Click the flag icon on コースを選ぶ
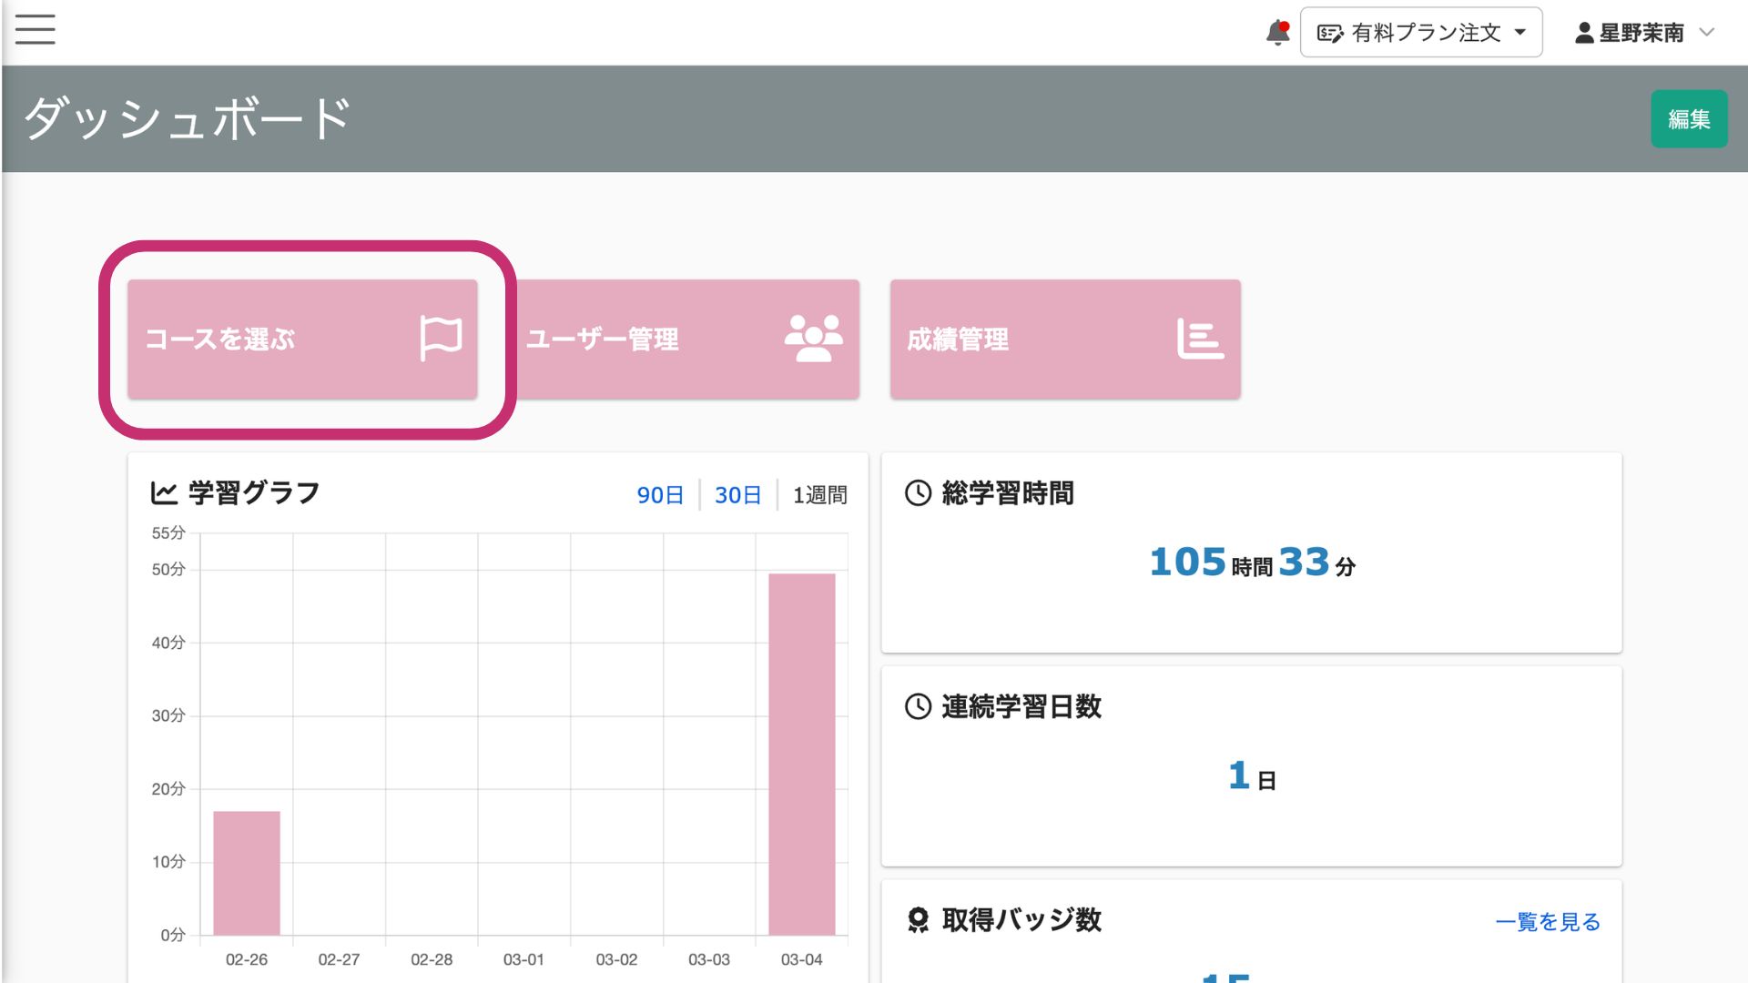The image size is (1748, 983). coord(441,339)
